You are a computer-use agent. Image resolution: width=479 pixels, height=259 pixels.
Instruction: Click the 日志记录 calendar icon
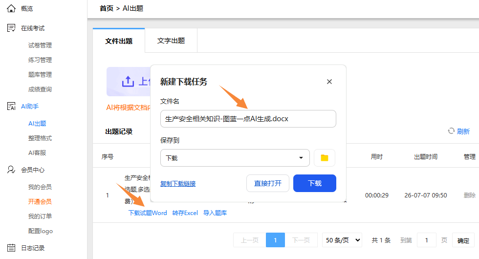click(11, 248)
